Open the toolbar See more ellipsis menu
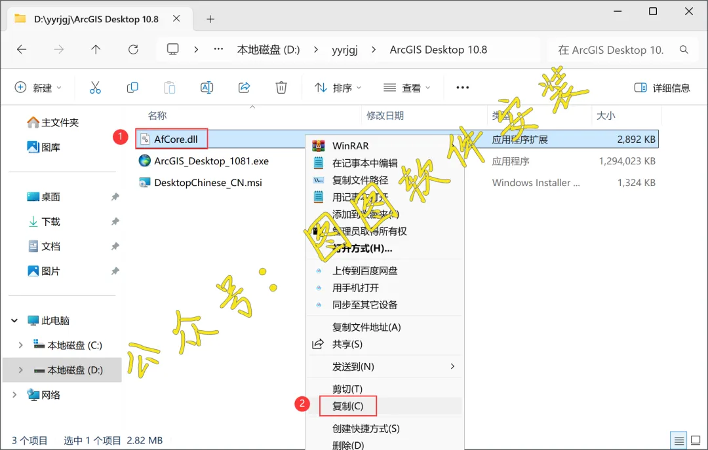The image size is (708, 450). click(462, 88)
